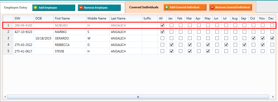Screen dimensions: 278x102
Task: Click SSN cell 275-41-0617
Action: [24, 51]
